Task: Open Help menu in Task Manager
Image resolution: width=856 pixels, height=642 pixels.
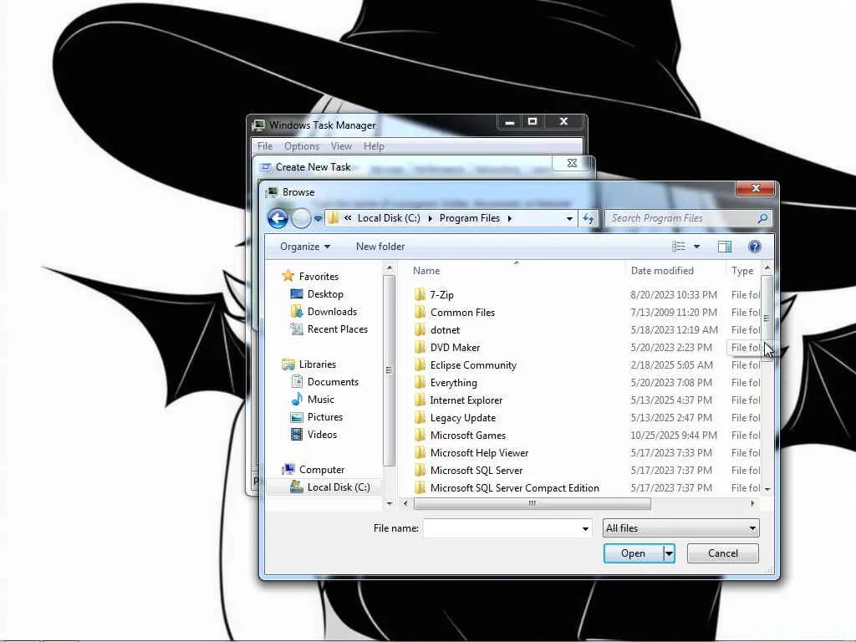Action: tap(374, 146)
